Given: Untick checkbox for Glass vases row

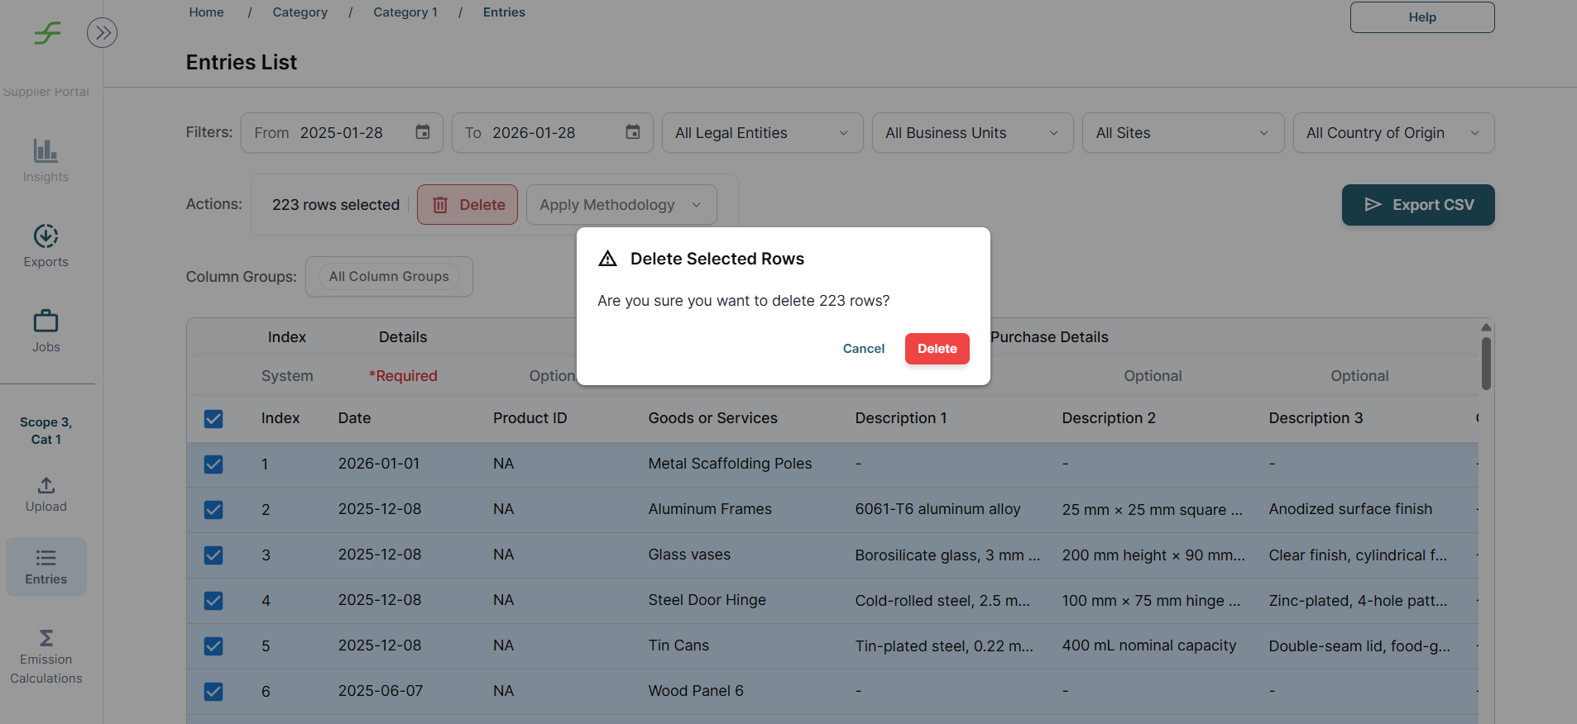Looking at the screenshot, I should [213, 555].
